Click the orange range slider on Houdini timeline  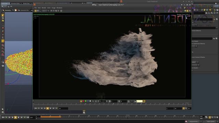pyautogui.click(x=51, y=117)
